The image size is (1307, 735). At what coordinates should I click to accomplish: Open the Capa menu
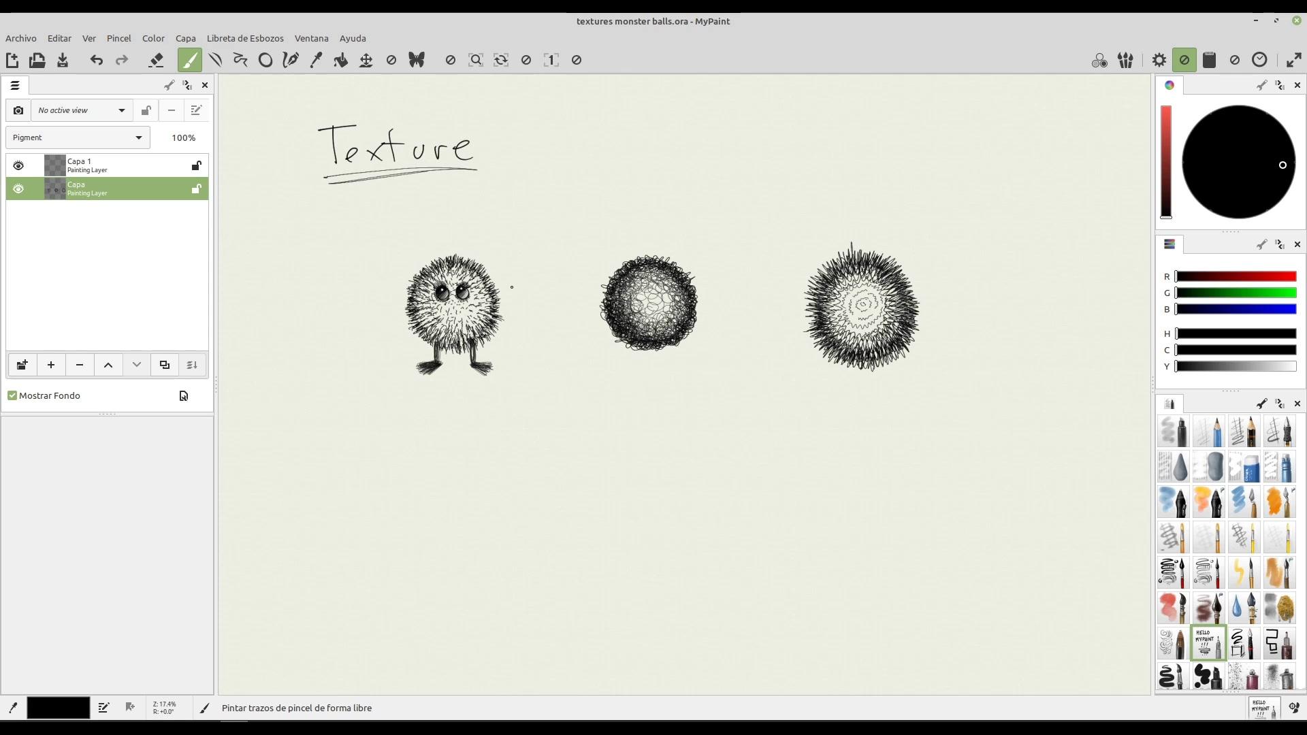(x=185, y=38)
